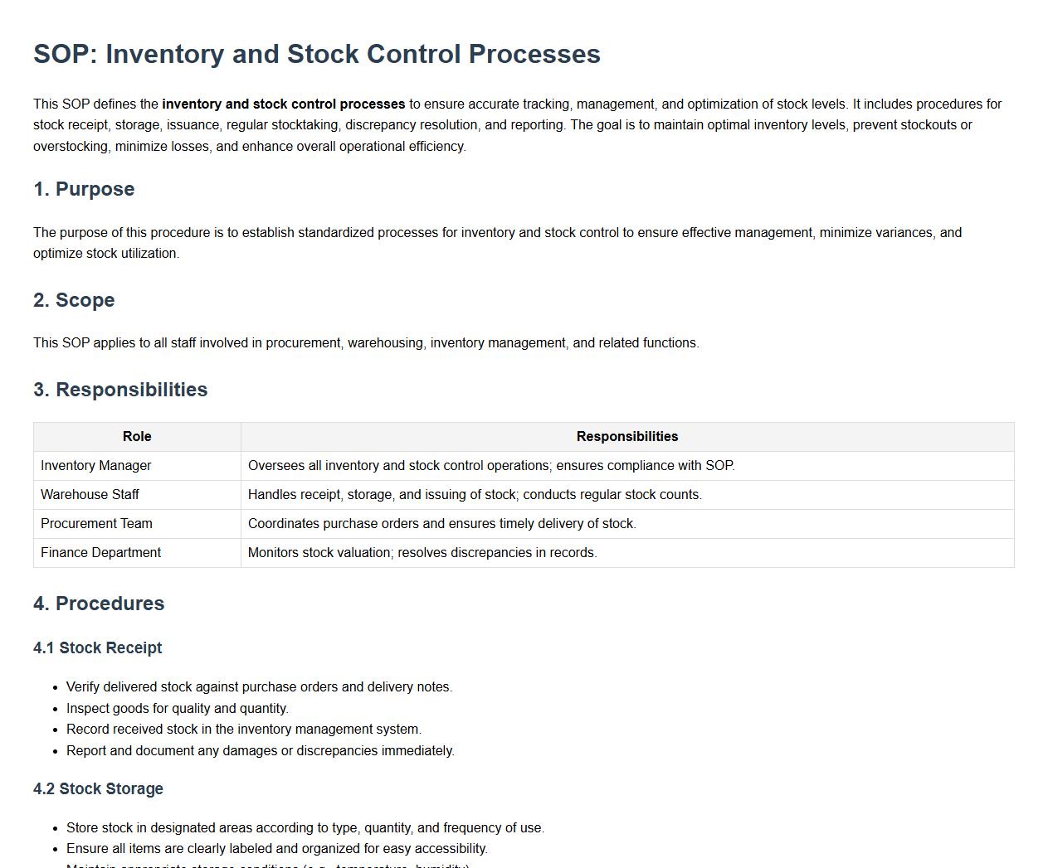The width and height of the screenshot is (1048, 868).
Task: Click the 'Store stock in designated areas' bullet
Action: coord(305,828)
